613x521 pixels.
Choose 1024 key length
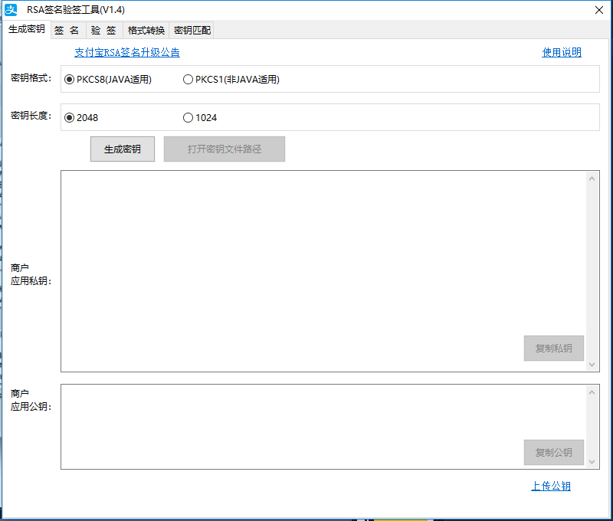point(188,118)
